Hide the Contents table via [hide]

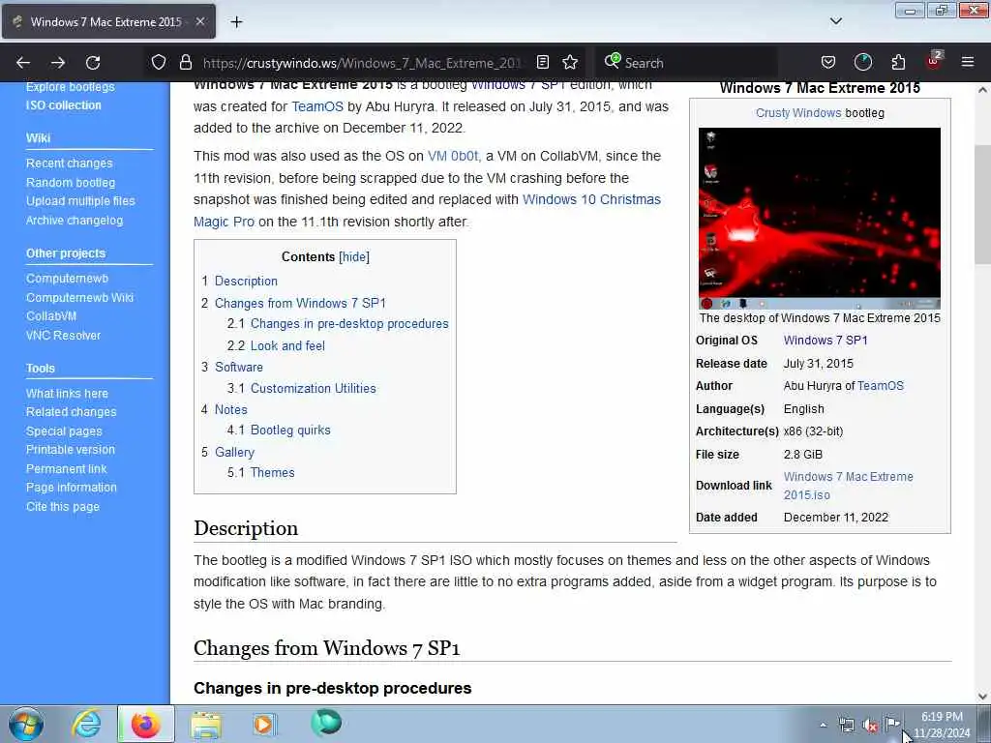tap(354, 256)
